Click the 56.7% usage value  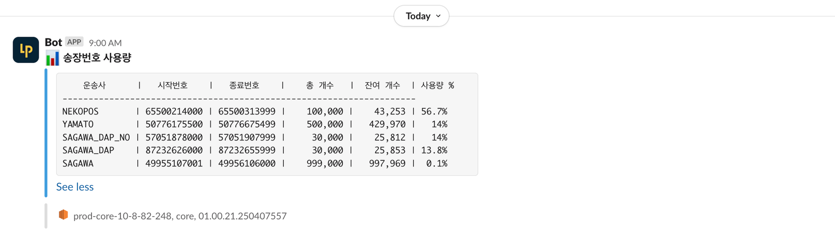(434, 111)
